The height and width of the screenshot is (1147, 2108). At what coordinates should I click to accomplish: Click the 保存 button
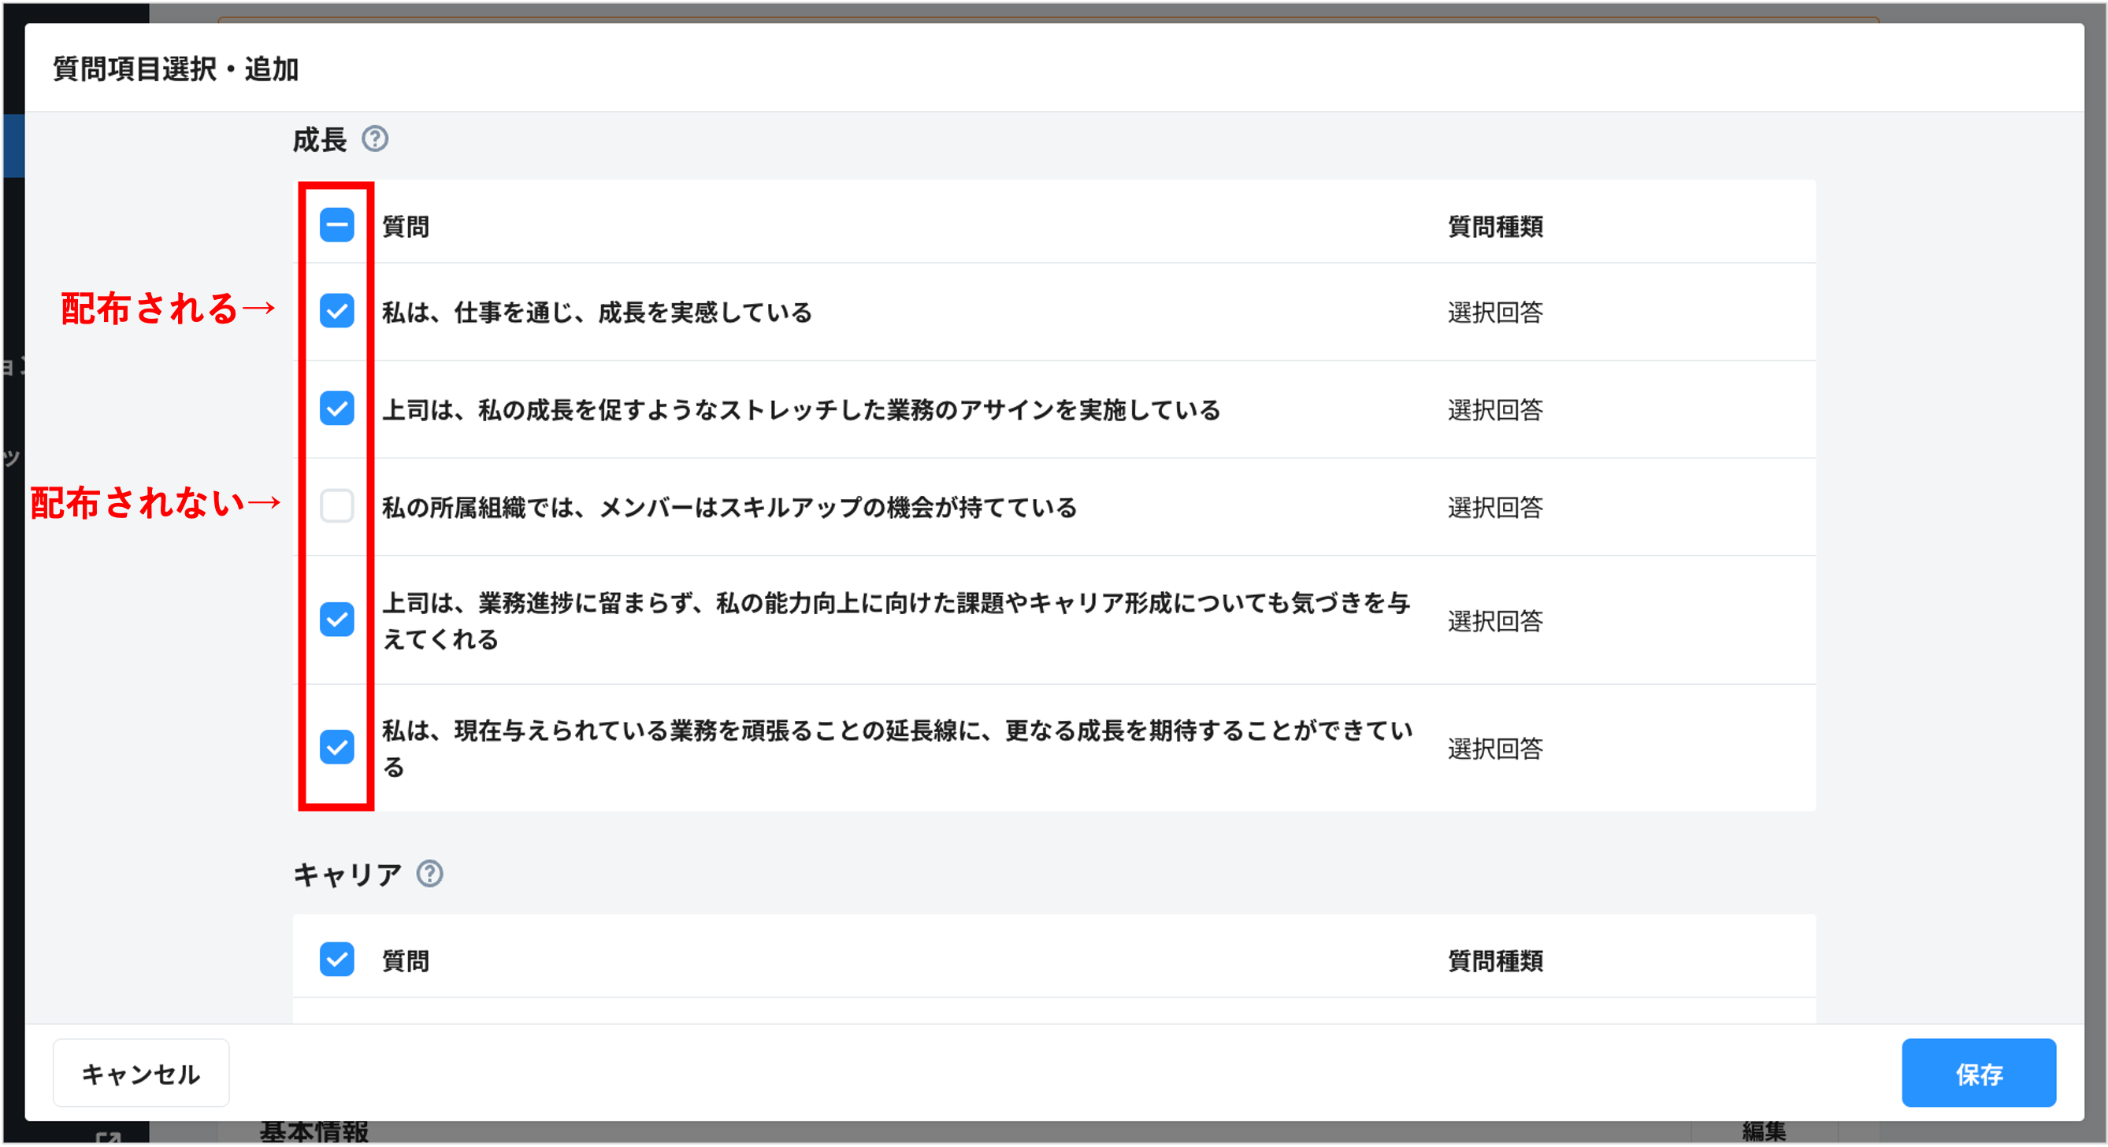(x=1979, y=1072)
